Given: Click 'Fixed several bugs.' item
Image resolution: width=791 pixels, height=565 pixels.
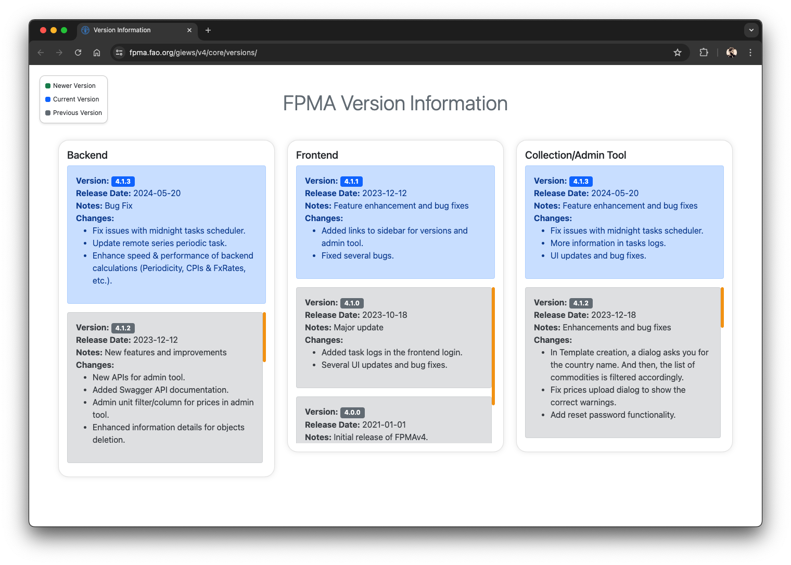Looking at the screenshot, I should pyautogui.click(x=358, y=255).
